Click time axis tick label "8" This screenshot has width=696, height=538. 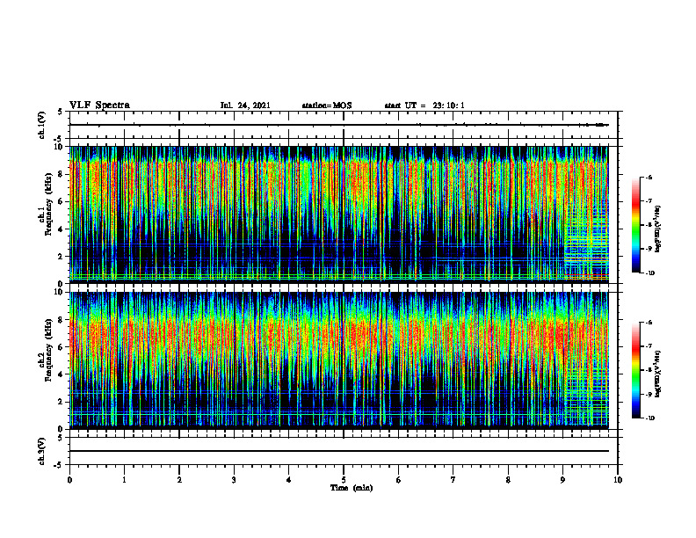(508, 480)
